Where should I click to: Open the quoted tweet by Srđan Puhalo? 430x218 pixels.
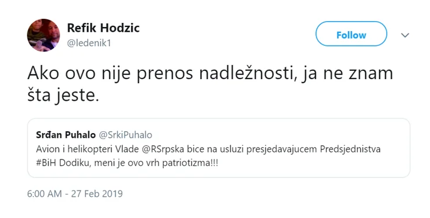coord(219,148)
